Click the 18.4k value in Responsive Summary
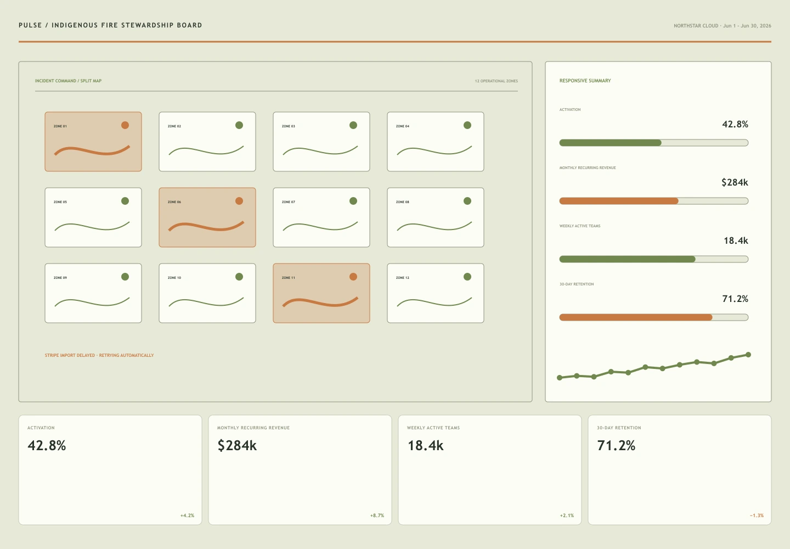 click(736, 240)
